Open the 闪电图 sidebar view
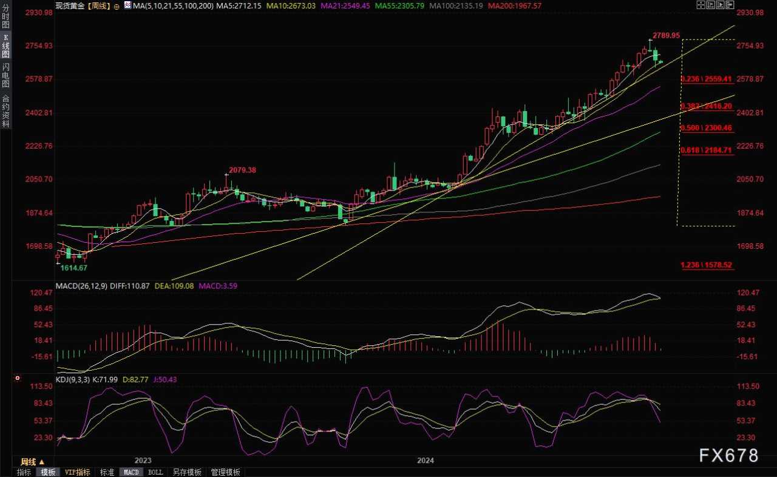This screenshot has width=777, height=477. point(5,76)
